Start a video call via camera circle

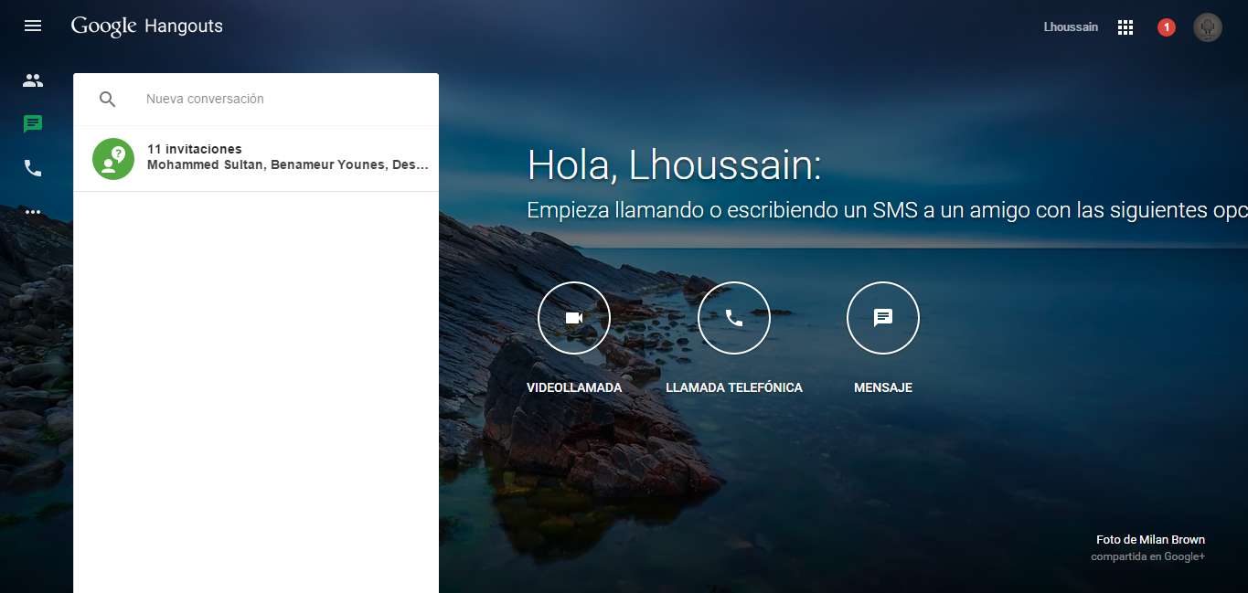573,318
